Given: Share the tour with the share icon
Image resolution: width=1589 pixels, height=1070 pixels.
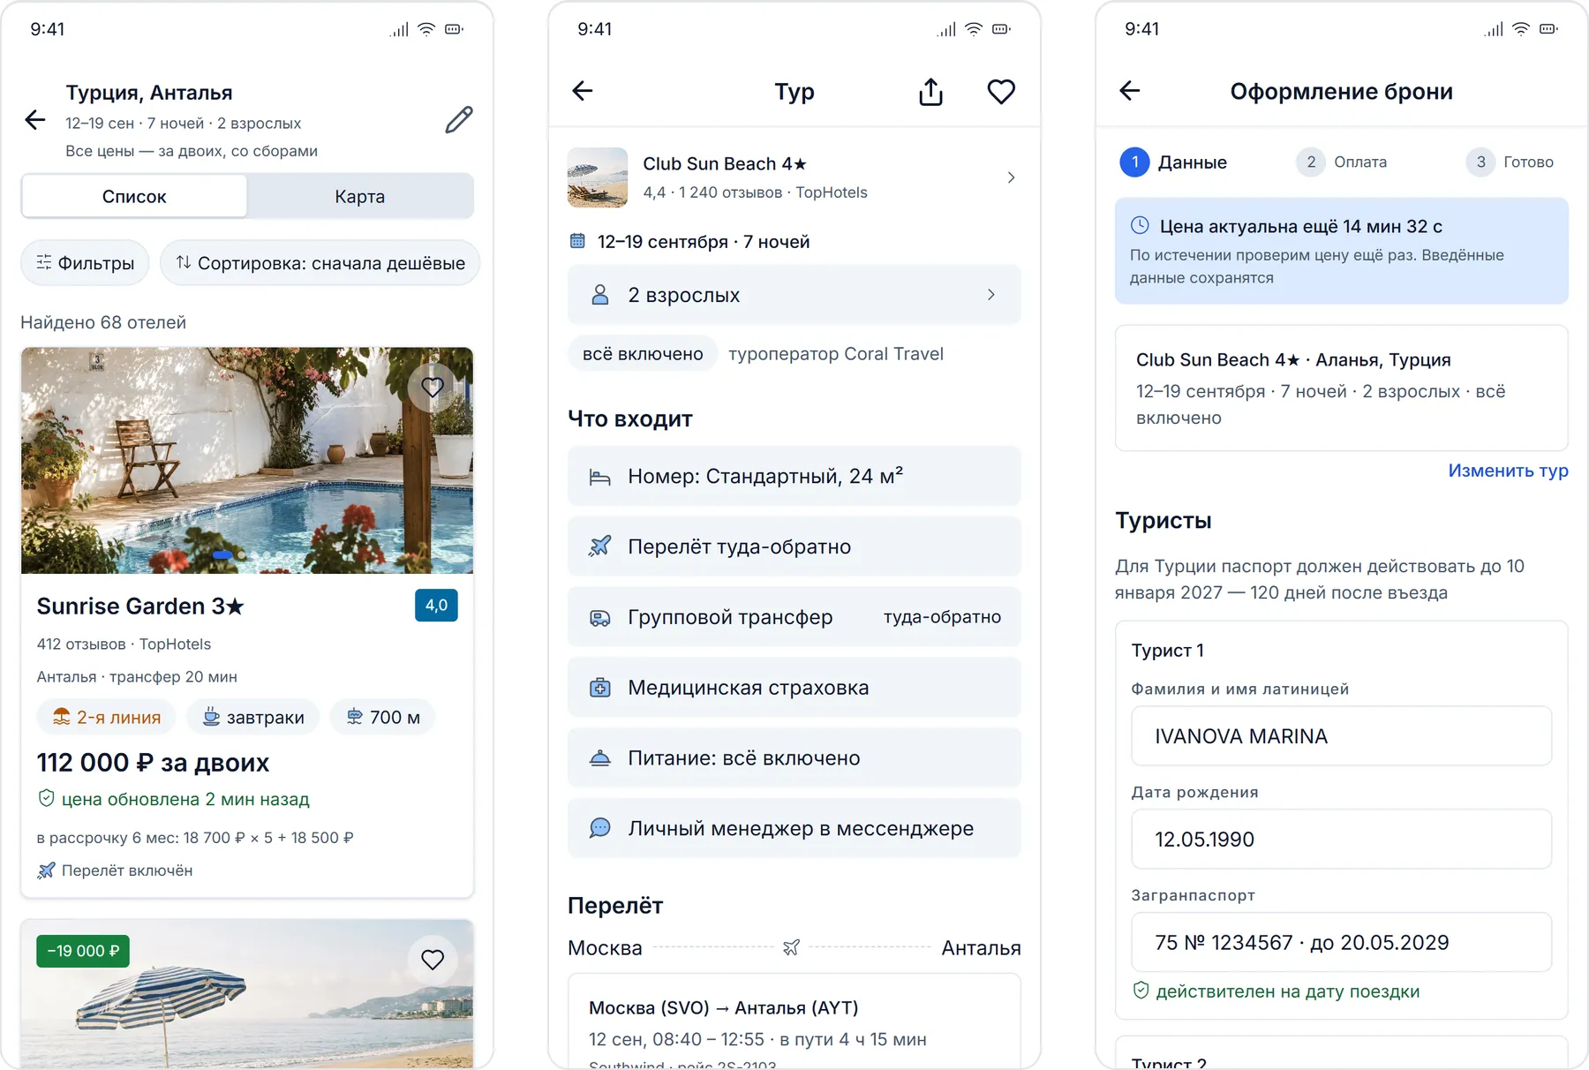Looking at the screenshot, I should 931,92.
